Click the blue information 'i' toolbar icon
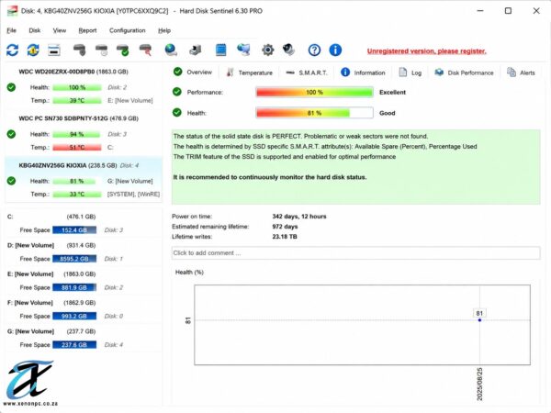Image resolution: width=551 pixels, height=413 pixels. 335,50
